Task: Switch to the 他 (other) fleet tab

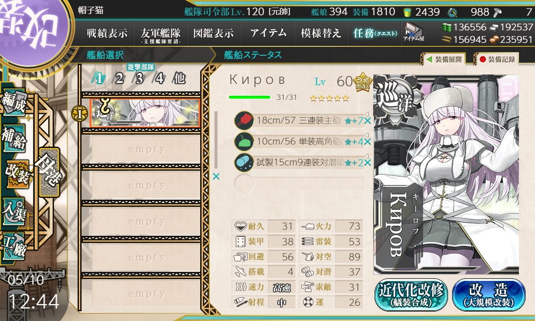Action: (x=179, y=79)
